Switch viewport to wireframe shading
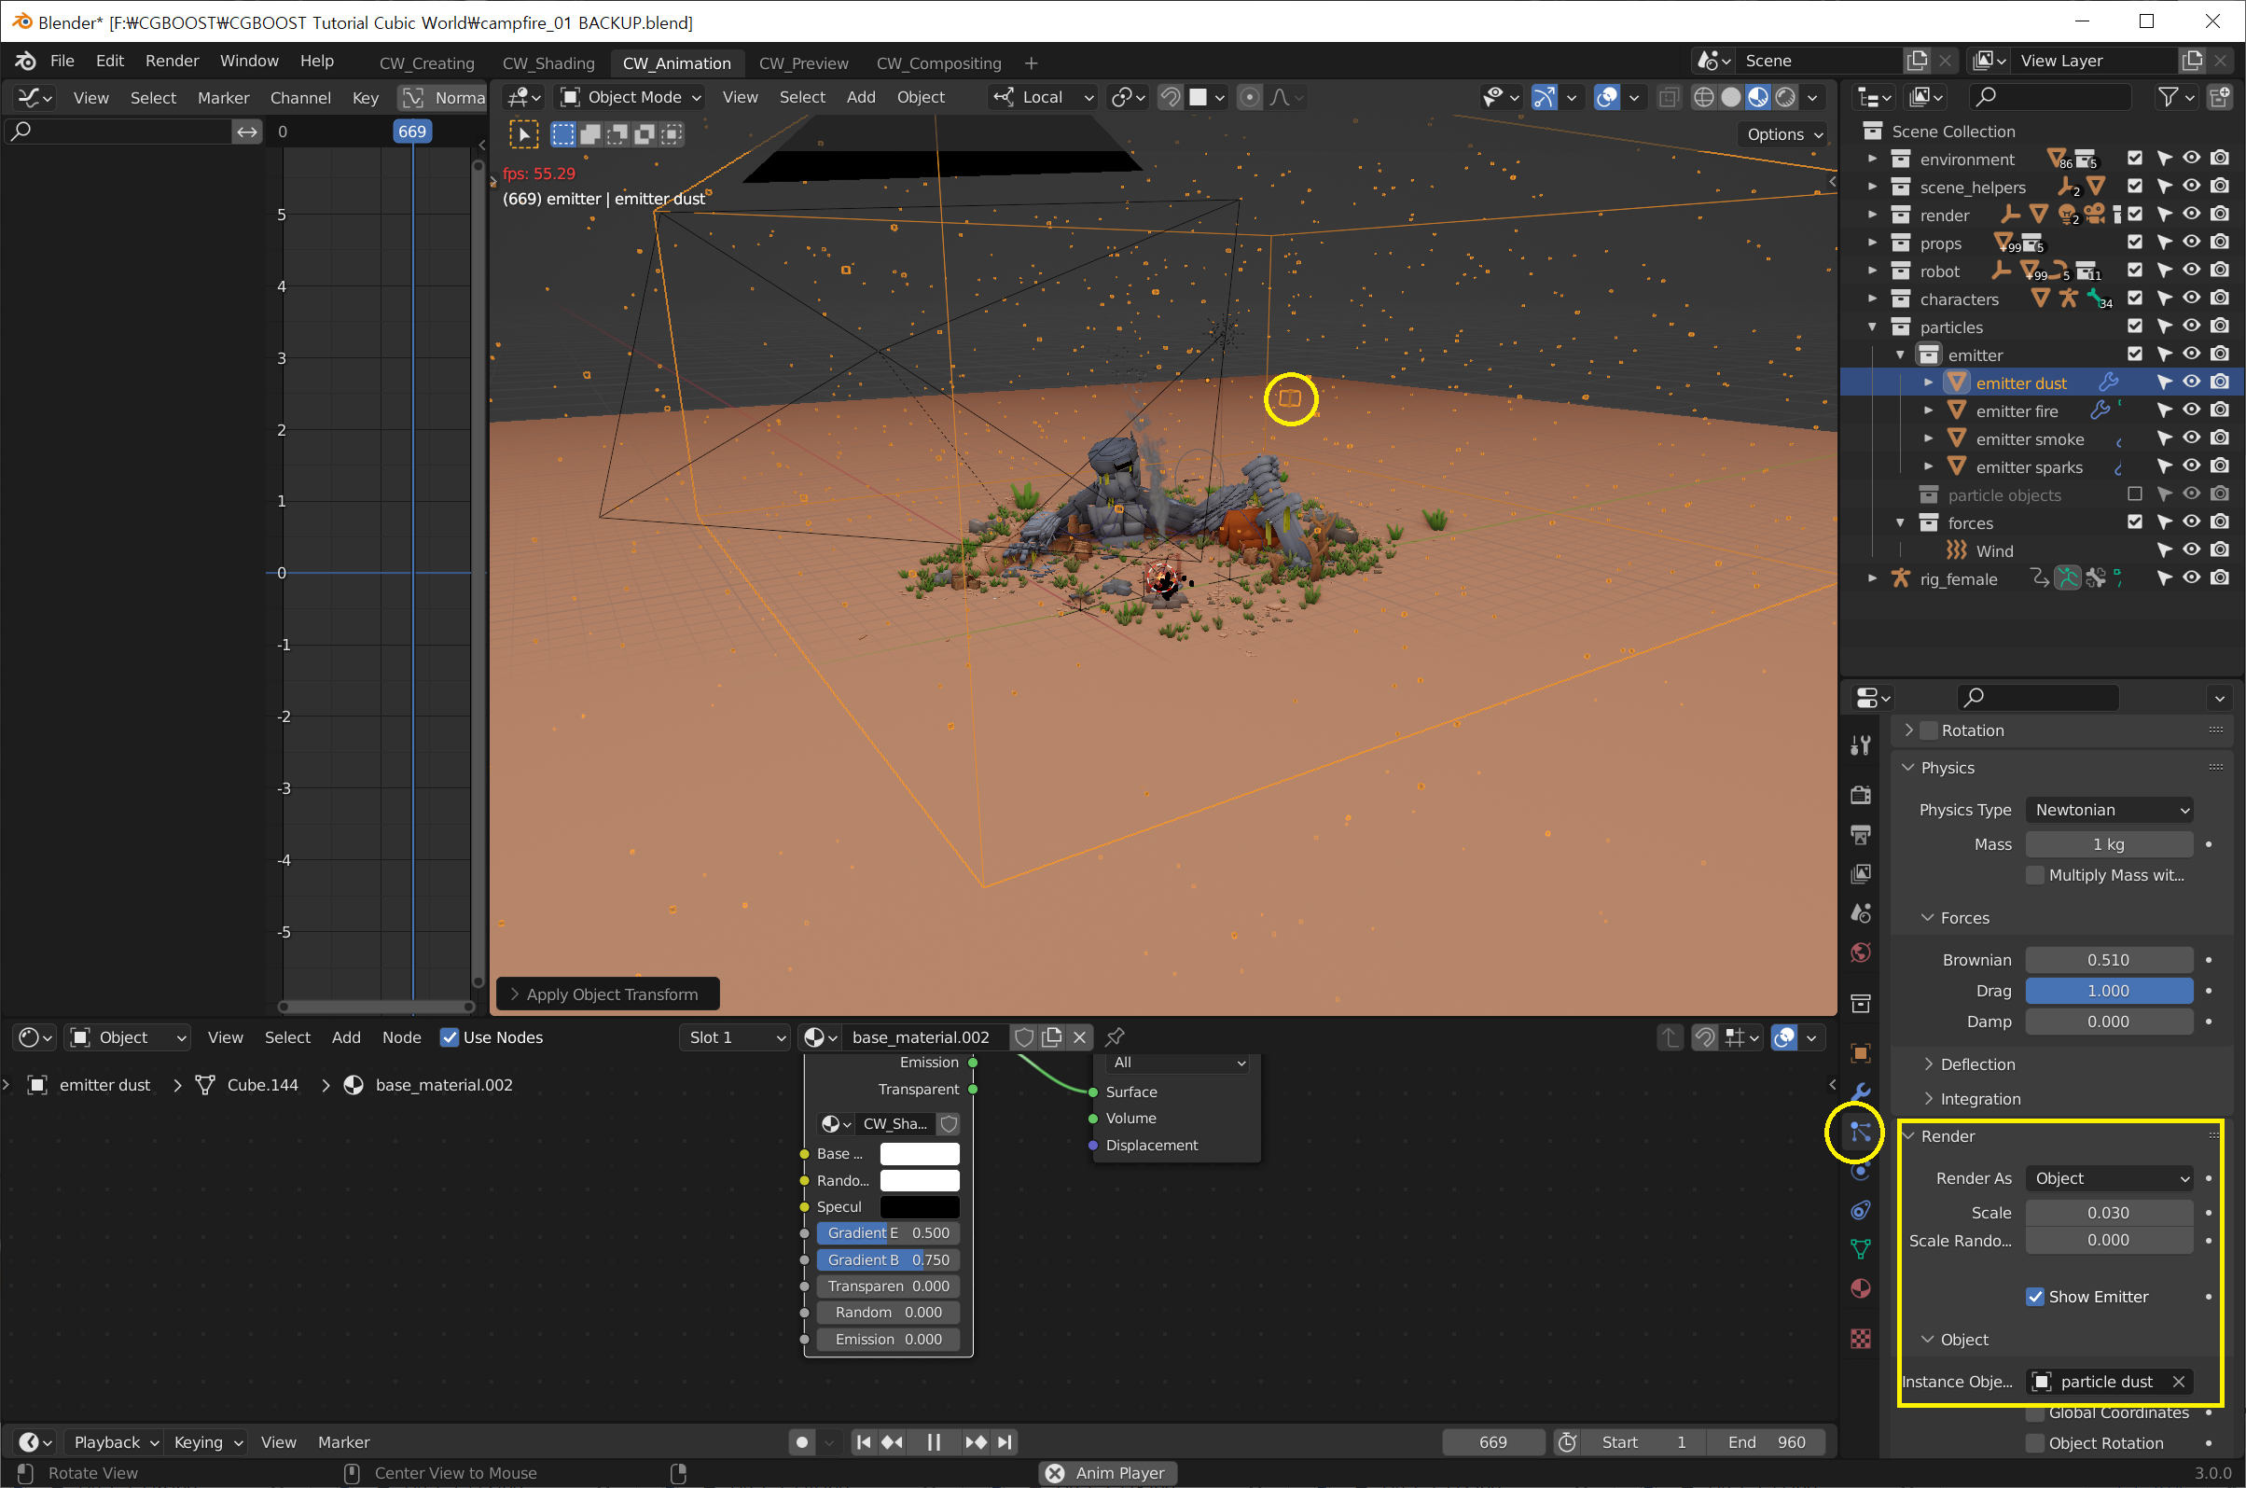 coord(1703,97)
